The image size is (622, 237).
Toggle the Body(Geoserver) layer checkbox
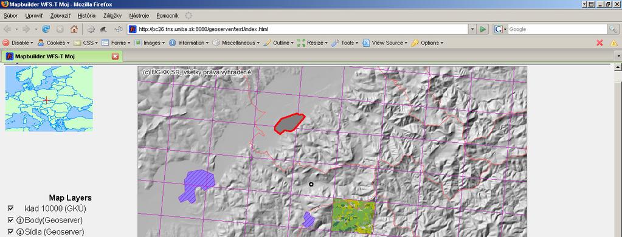11,220
